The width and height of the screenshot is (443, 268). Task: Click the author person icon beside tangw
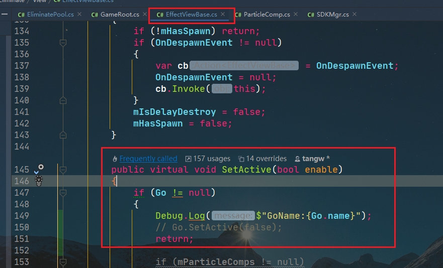pos(298,159)
